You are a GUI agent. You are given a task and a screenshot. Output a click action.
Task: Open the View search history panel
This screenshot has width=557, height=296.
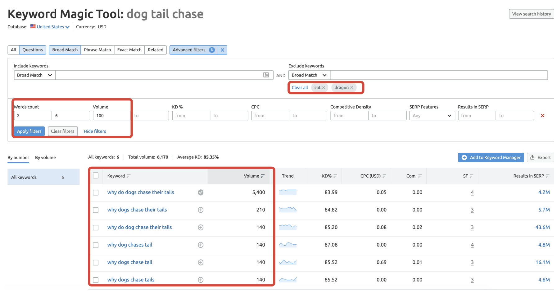[531, 14]
